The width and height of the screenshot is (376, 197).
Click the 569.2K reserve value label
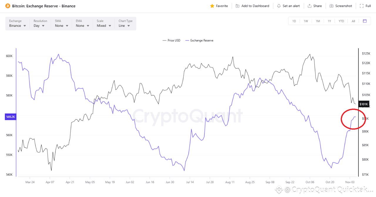point(10,117)
